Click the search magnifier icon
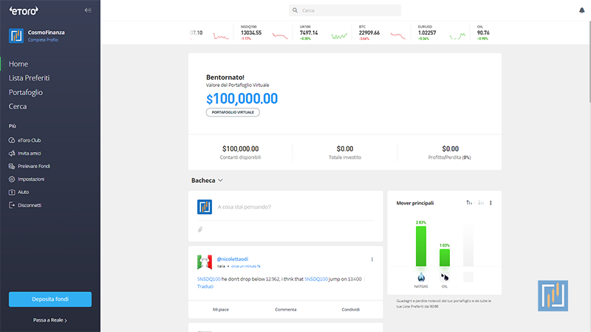Screen dimensions: 591x332 pyautogui.click(x=295, y=10)
